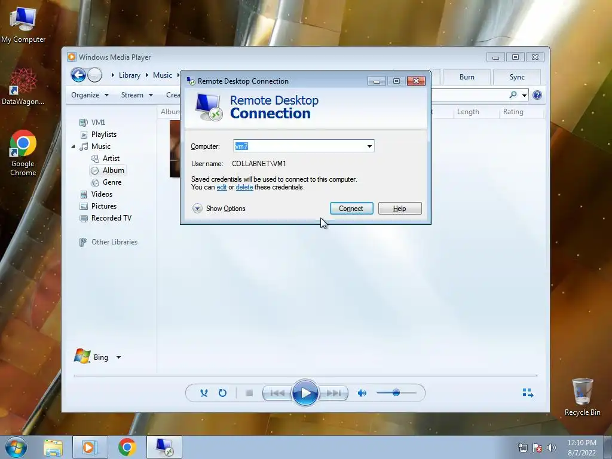This screenshot has height=459, width=612.
Task: Open the Stream menu dropdown
Action: pos(137,95)
